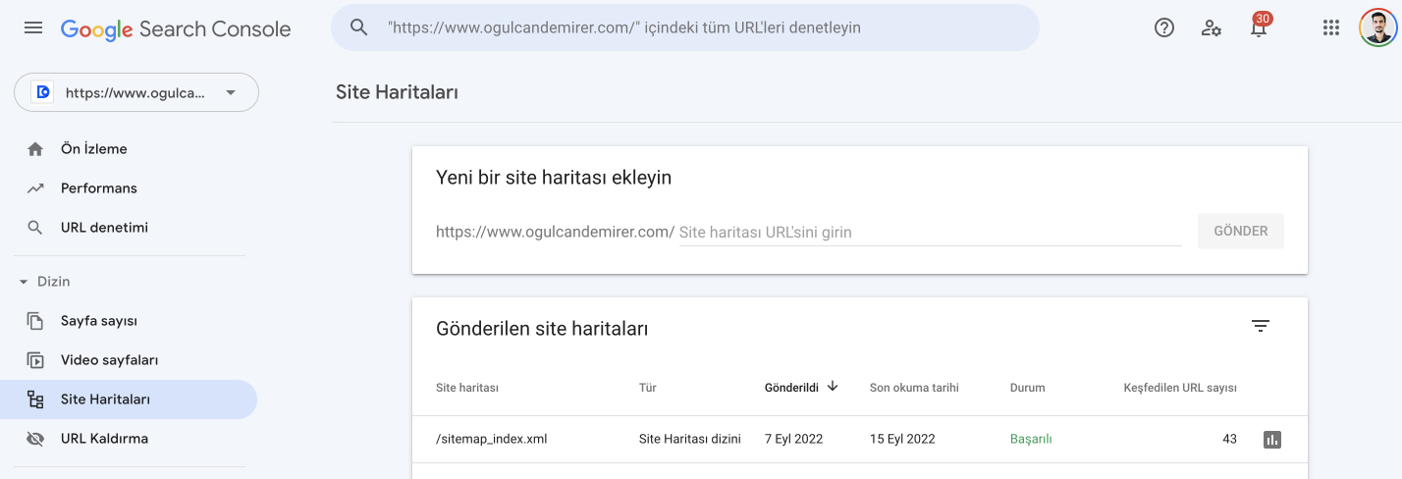Open users and permissions settings icon
Screen dimensions: 1402x479
1212,28
